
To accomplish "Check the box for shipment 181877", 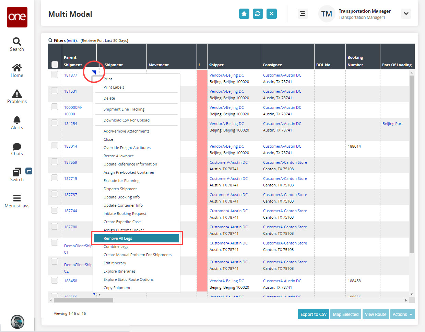I will pyautogui.click(x=55, y=75).
